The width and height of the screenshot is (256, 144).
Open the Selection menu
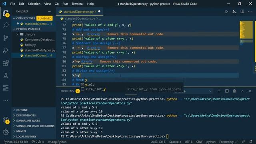34,4
